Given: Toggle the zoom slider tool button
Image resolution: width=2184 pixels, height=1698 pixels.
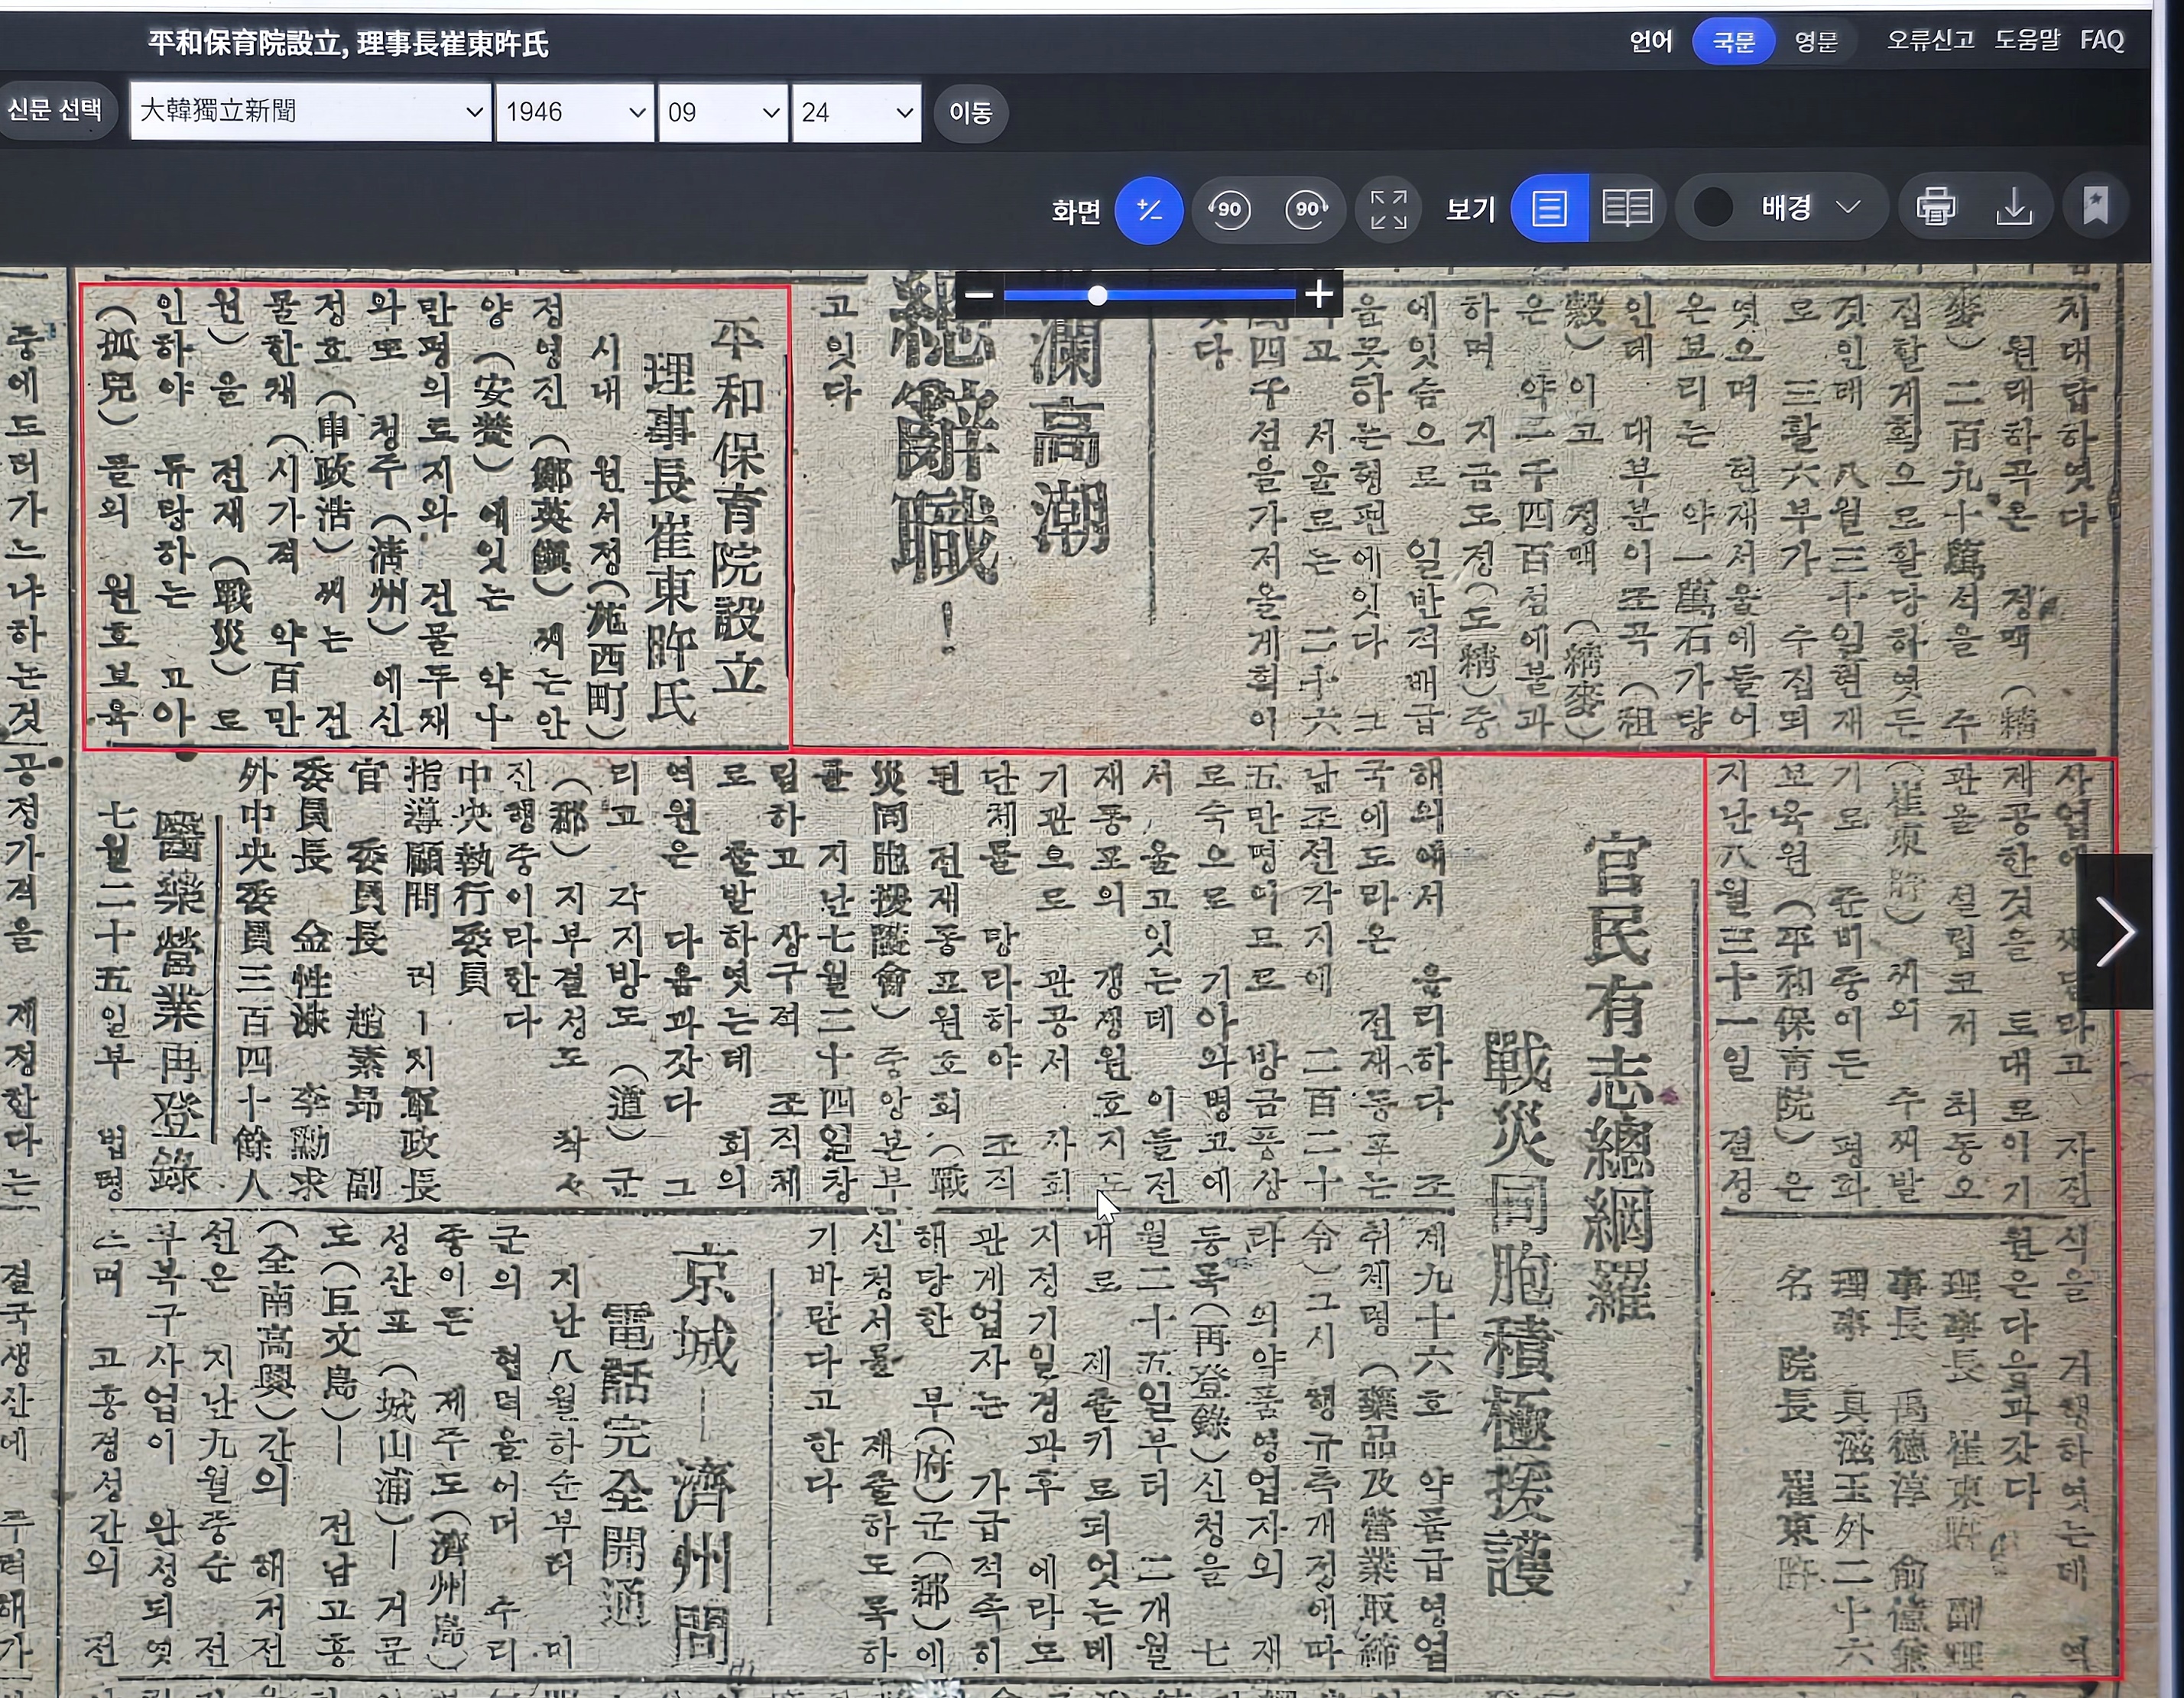Looking at the screenshot, I should coord(1148,210).
